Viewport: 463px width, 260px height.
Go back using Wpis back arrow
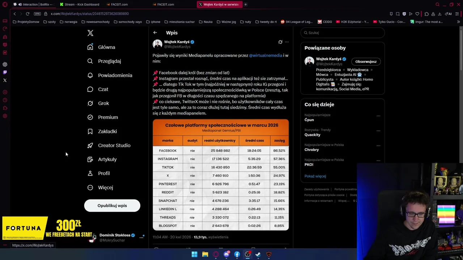(x=155, y=32)
